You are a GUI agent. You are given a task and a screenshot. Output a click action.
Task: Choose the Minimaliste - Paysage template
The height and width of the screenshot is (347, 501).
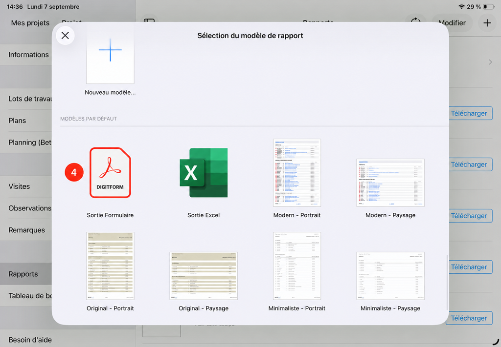390,276
